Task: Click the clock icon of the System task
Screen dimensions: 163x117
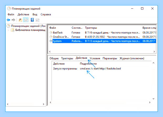Action: click(x=51, y=41)
